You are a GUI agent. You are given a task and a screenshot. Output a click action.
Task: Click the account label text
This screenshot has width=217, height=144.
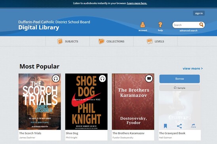tap(143, 30)
